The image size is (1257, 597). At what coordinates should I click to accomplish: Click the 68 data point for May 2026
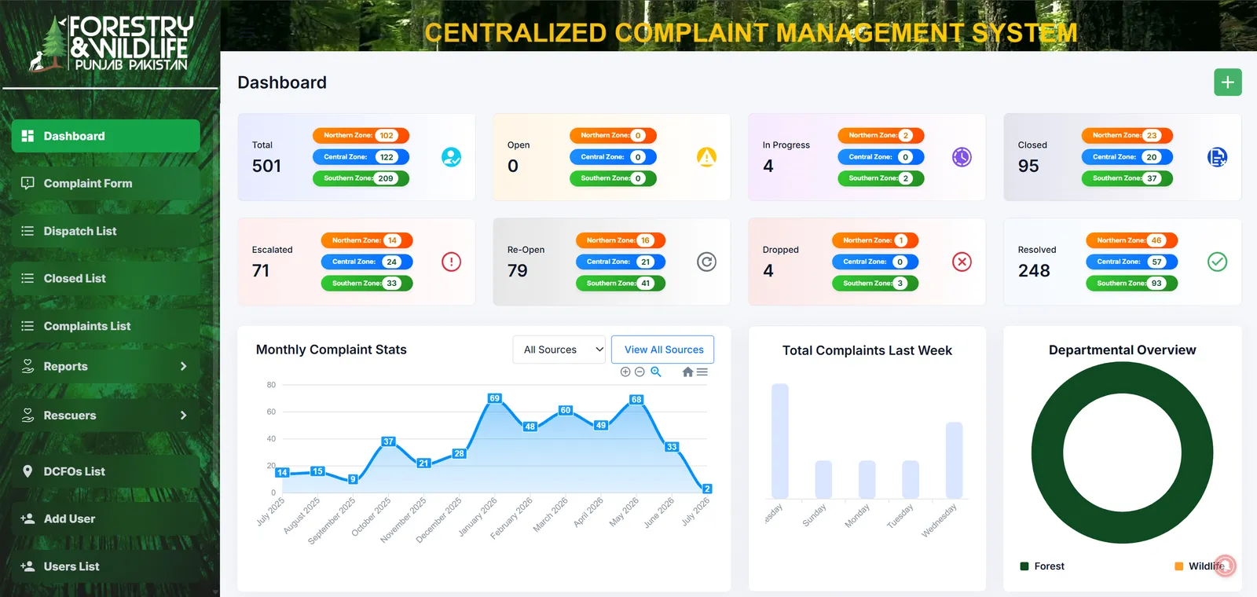636,400
